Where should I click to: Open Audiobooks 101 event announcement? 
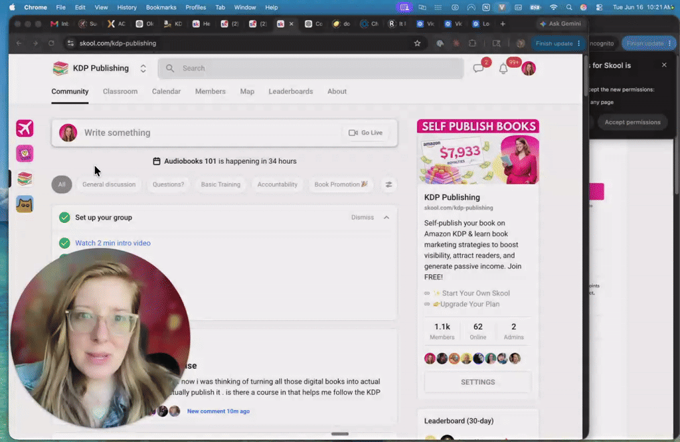[224, 161]
